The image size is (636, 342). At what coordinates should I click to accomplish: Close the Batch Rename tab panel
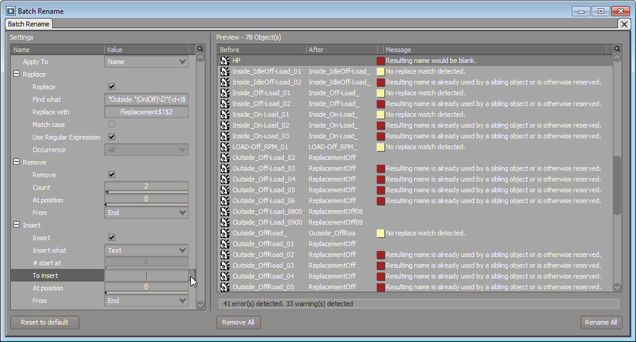coord(623,24)
